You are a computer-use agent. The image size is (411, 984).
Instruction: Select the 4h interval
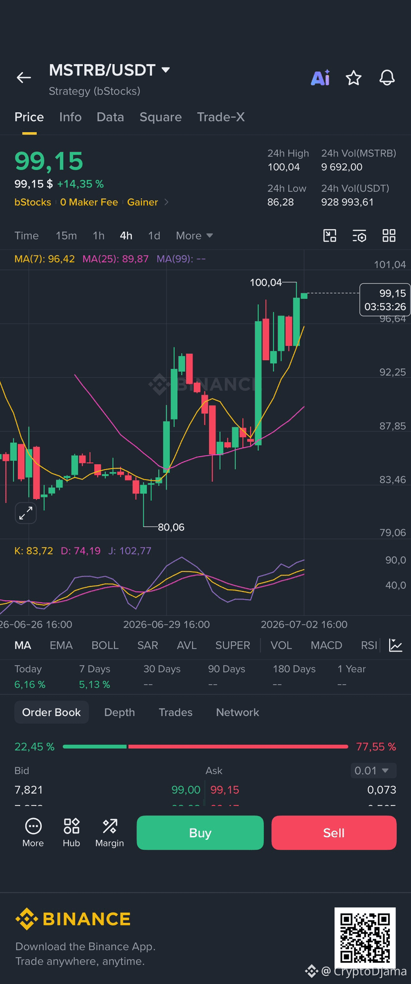(126, 236)
